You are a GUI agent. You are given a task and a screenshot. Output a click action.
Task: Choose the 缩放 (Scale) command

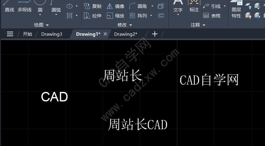(116, 16)
